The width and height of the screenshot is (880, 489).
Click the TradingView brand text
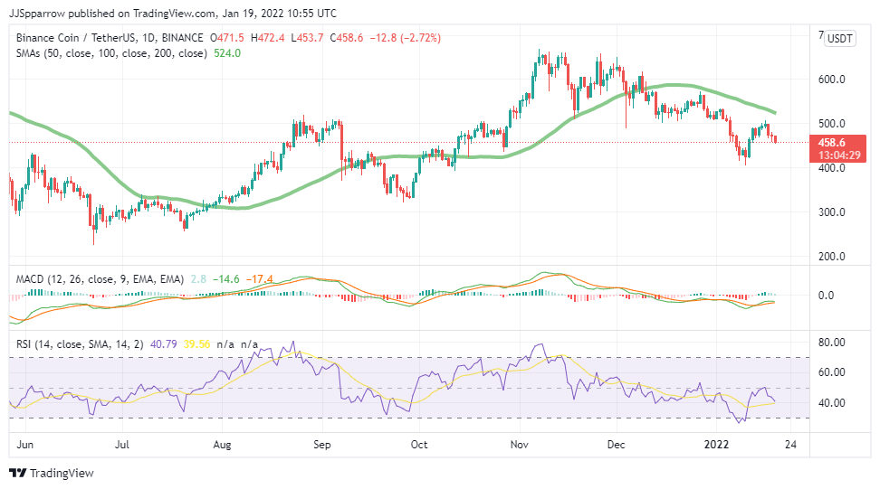click(x=62, y=474)
